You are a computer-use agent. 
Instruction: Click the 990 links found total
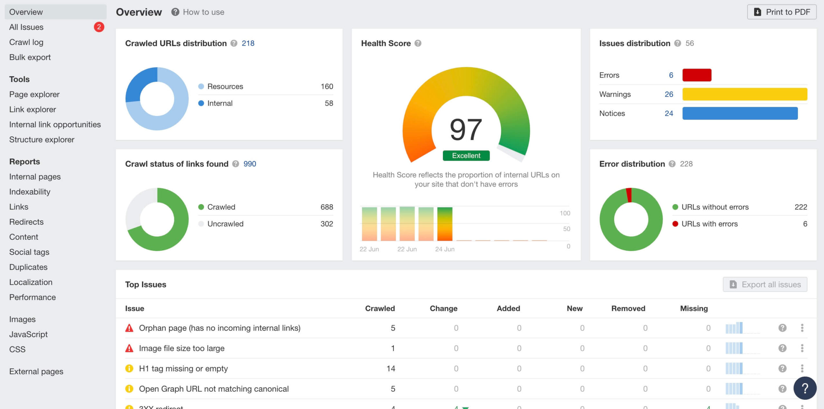[x=250, y=164]
